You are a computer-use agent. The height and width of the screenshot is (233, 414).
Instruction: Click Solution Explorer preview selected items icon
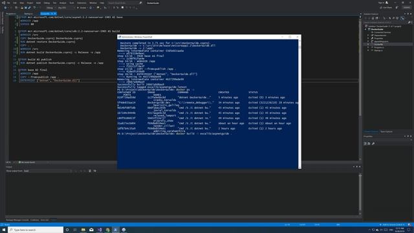402,18
